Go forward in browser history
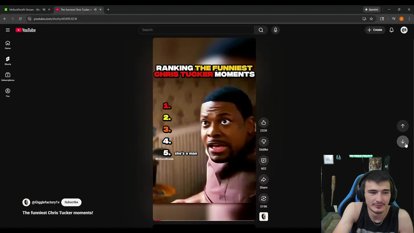Image resolution: width=414 pixels, height=233 pixels. (x=13, y=19)
